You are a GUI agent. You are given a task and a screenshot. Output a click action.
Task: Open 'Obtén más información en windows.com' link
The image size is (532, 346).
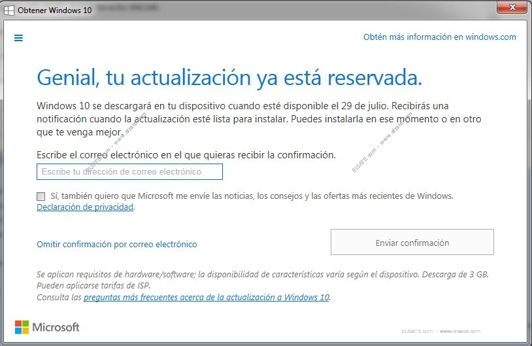tap(439, 37)
